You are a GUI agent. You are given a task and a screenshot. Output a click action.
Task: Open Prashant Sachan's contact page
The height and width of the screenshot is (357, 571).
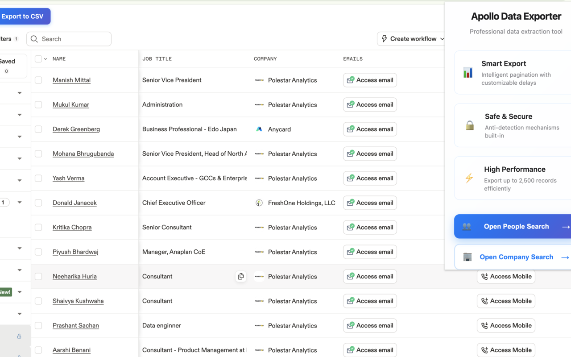coord(76,325)
